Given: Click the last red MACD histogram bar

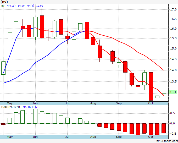Looking at the screenshot, I should pyautogui.click(x=164, y=128).
